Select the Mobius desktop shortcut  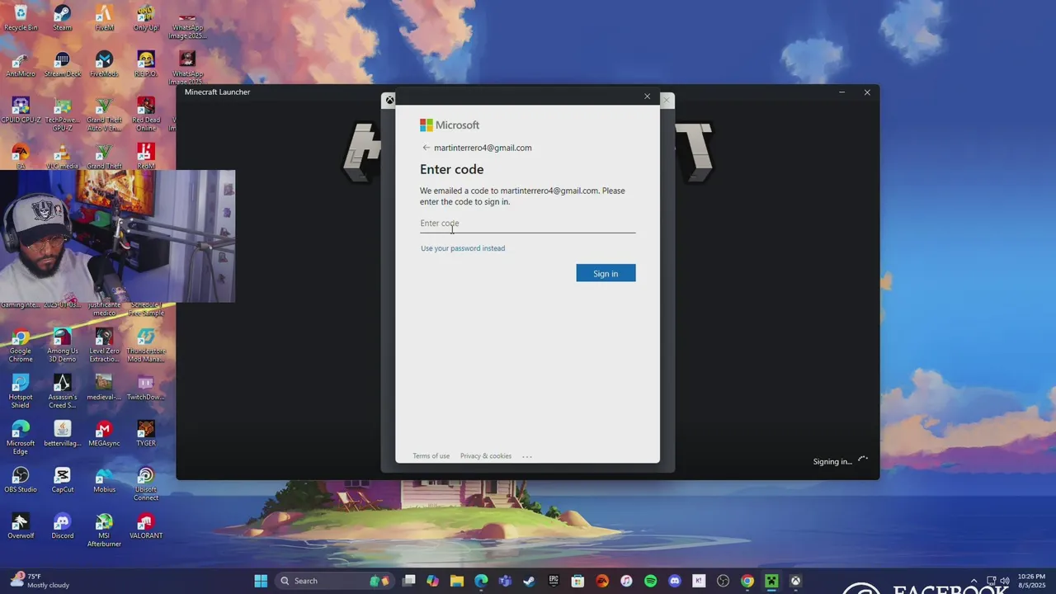[104, 480]
